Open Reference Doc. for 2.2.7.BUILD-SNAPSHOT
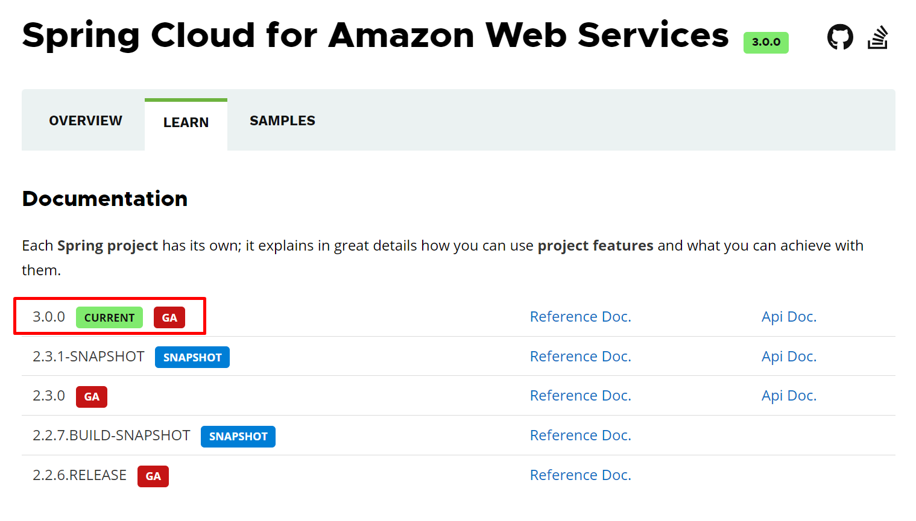916x521 pixels. click(580, 435)
